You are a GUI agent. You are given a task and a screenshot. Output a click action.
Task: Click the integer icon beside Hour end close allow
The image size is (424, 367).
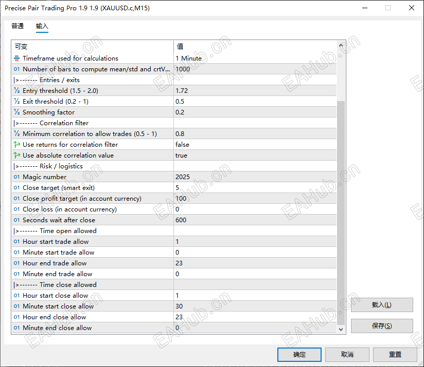click(x=17, y=317)
